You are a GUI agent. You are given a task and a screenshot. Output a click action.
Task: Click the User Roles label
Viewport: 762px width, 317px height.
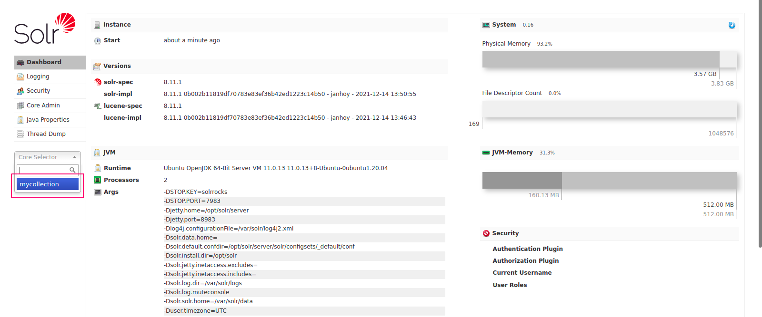click(510, 285)
